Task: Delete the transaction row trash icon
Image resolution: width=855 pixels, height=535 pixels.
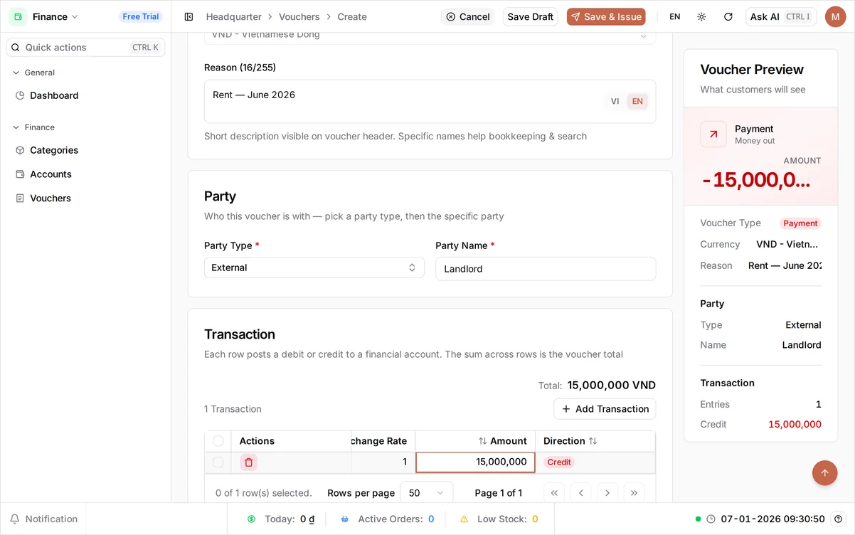Action: coord(248,462)
